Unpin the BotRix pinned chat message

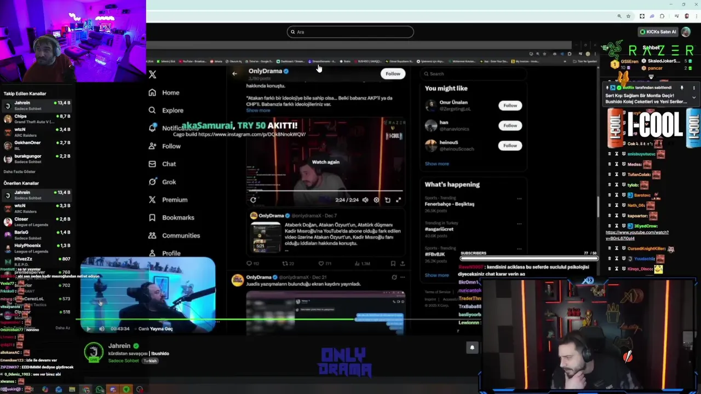(x=682, y=88)
